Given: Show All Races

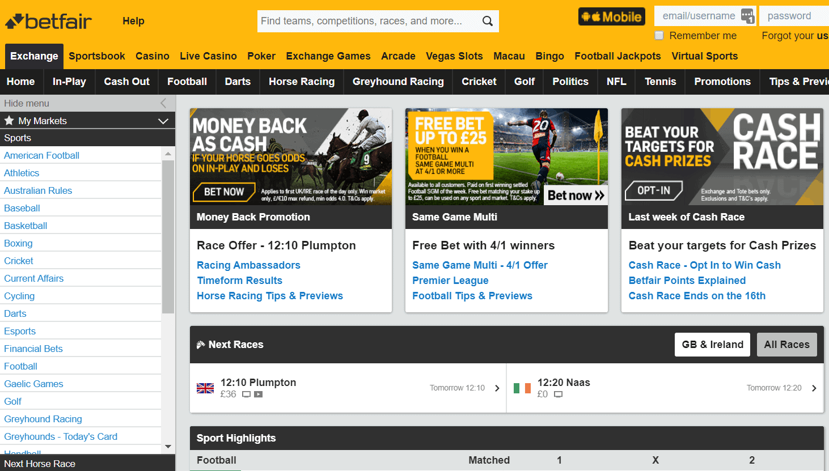Looking at the screenshot, I should 786,345.
